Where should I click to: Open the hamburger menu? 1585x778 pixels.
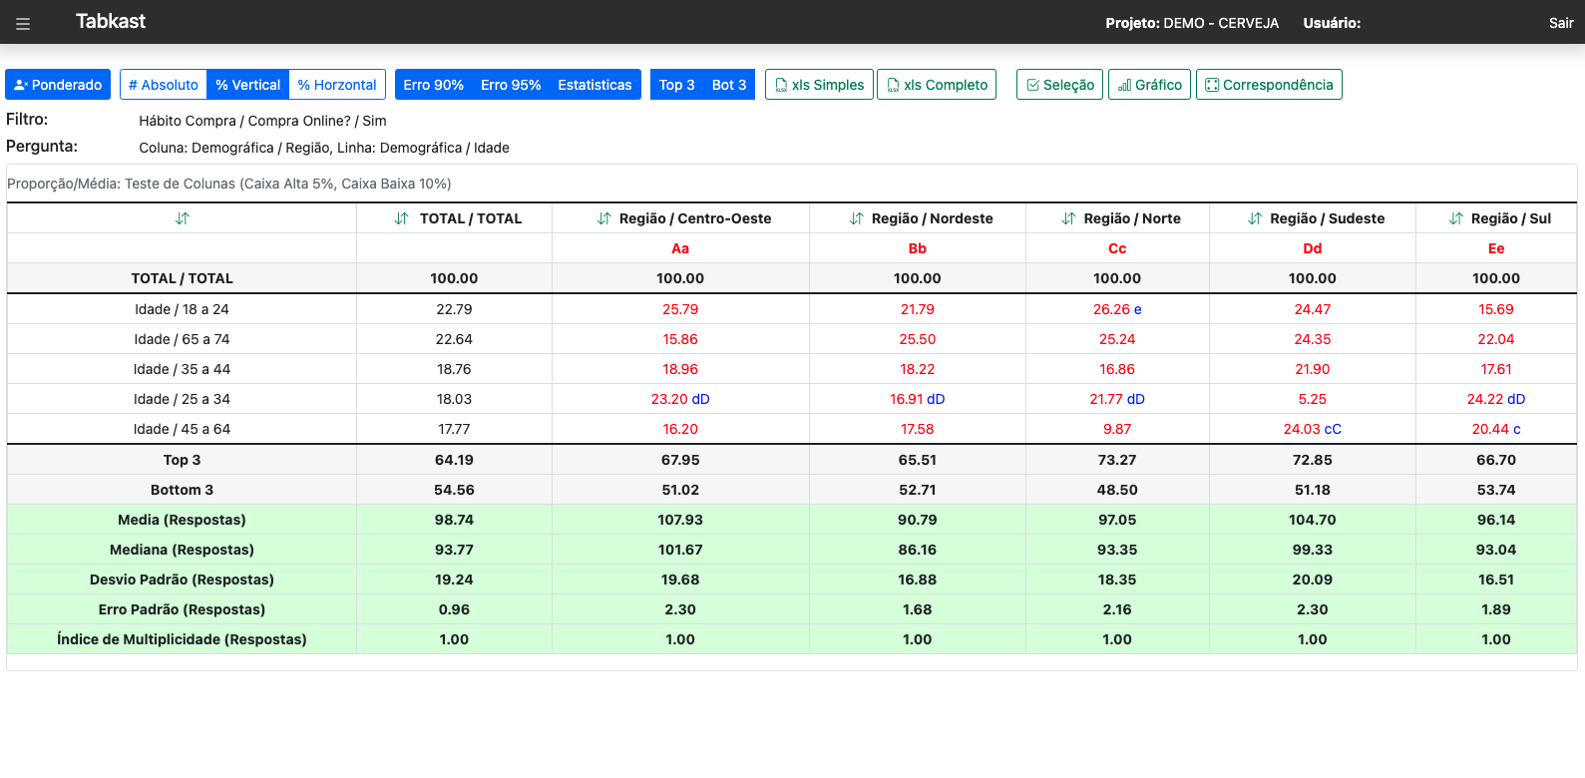click(x=23, y=23)
